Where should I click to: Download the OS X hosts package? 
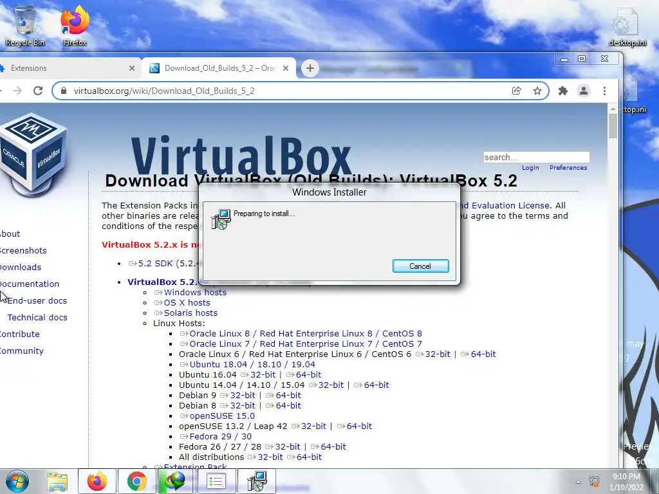pos(182,303)
